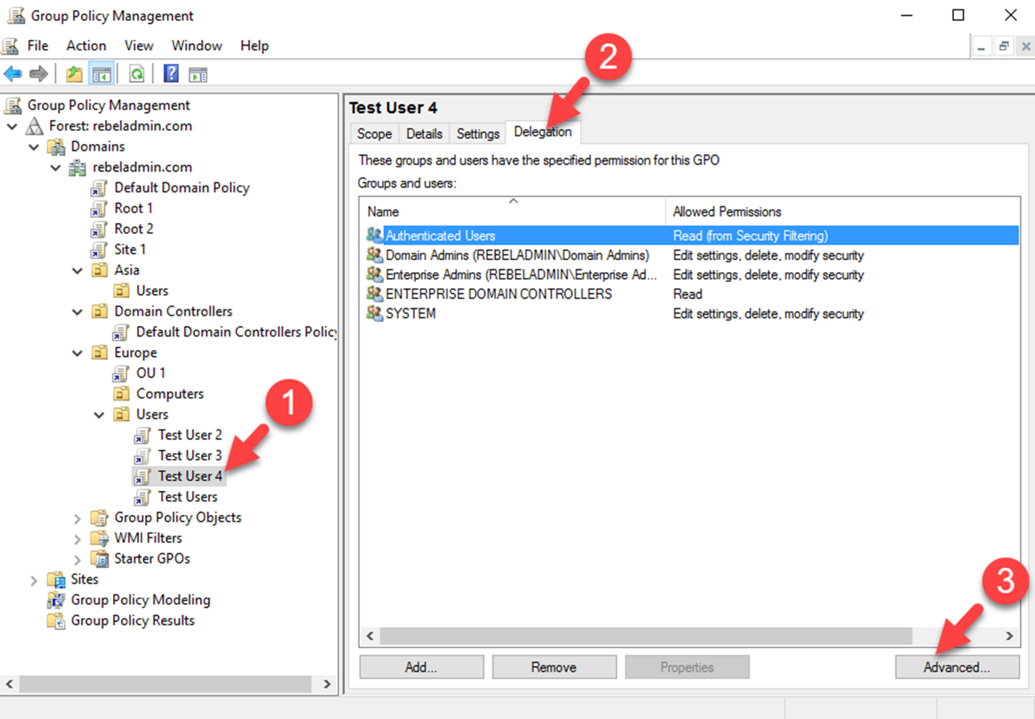Screen dimensions: 1035x719
Task: Expand the Sites node
Action: (x=34, y=580)
